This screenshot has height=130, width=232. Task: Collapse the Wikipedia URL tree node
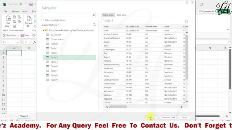pos(43,30)
